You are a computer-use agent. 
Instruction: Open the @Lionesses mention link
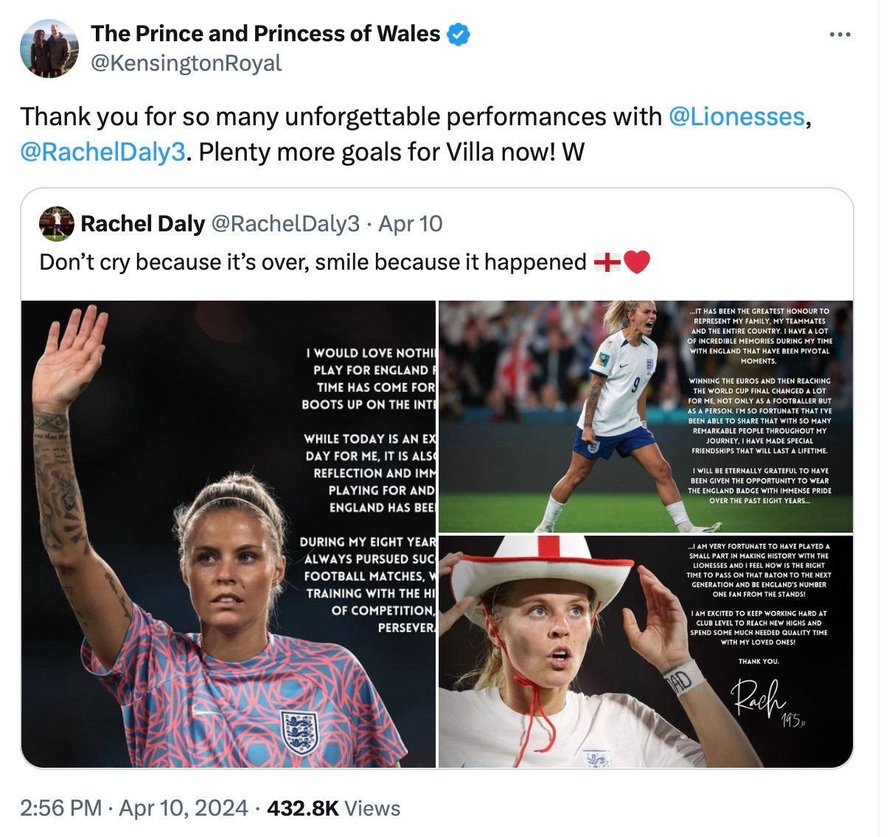click(736, 116)
